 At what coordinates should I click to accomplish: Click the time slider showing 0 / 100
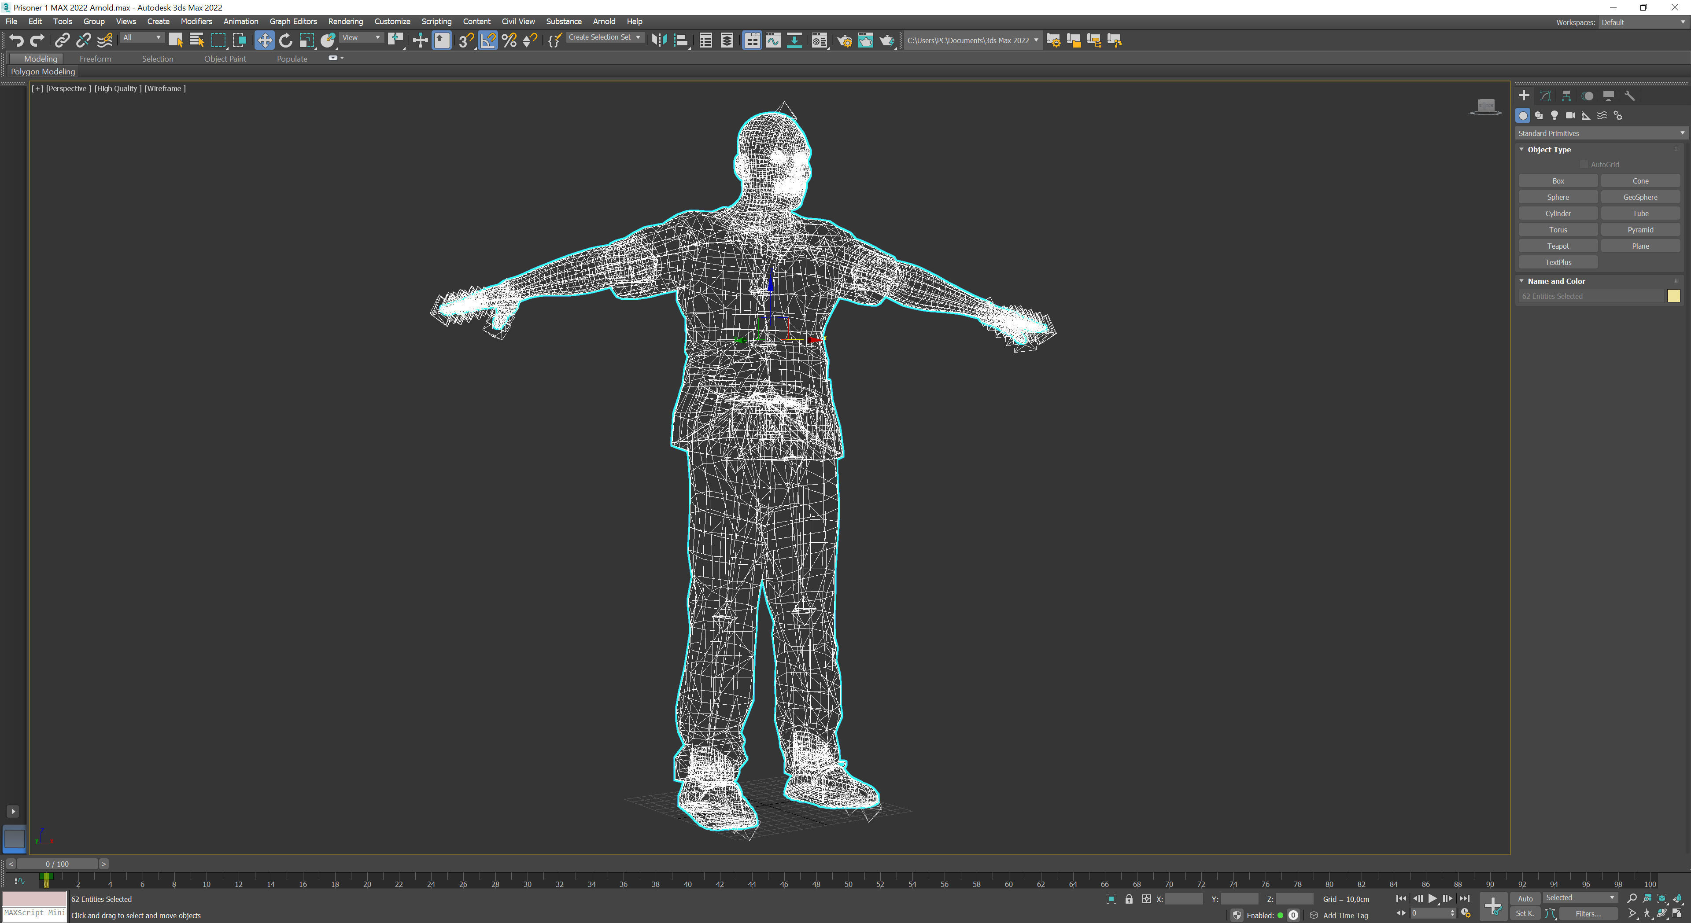pyautogui.click(x=57, y=864)
